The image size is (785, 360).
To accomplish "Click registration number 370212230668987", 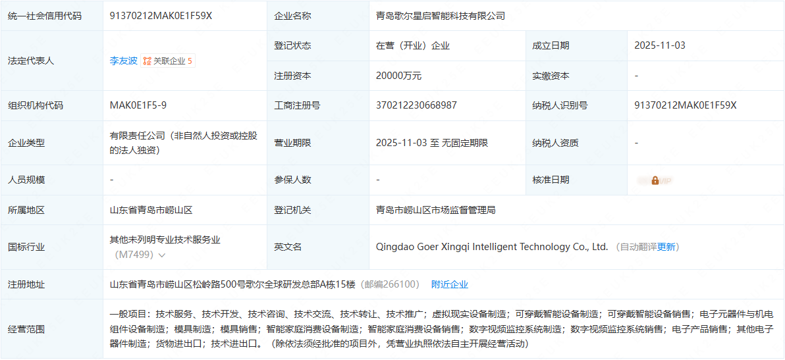I will click(416, 105).
